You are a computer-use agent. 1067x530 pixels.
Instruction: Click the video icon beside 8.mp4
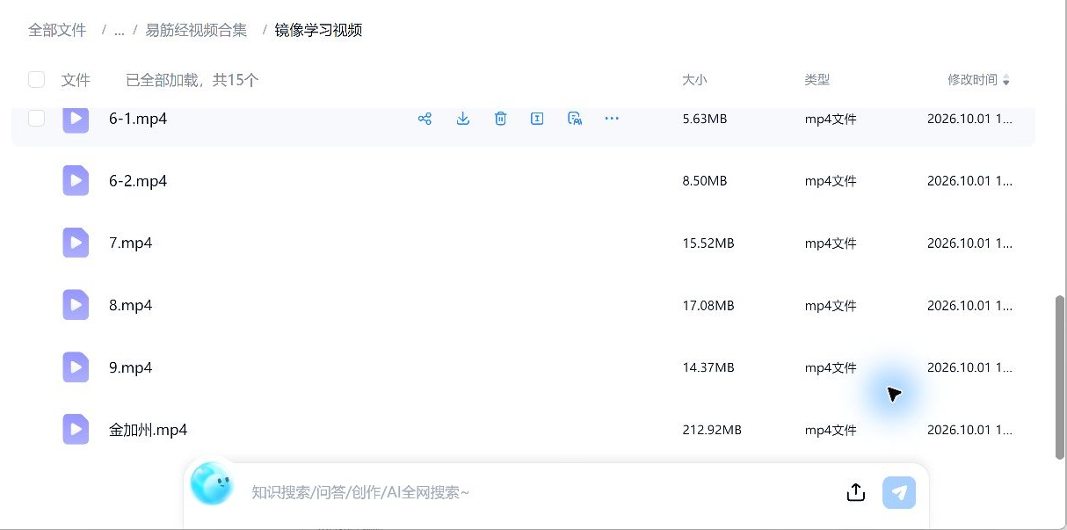[76, 305]
